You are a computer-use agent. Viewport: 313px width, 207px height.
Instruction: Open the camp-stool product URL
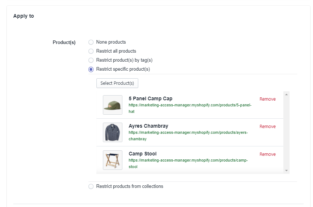[x=188, y=163]
